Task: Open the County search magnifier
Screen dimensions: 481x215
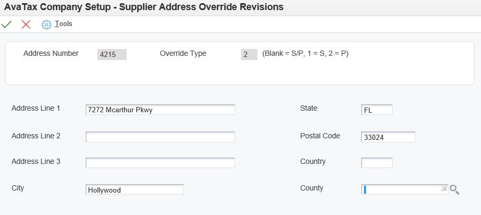Action: coord(454,189)
